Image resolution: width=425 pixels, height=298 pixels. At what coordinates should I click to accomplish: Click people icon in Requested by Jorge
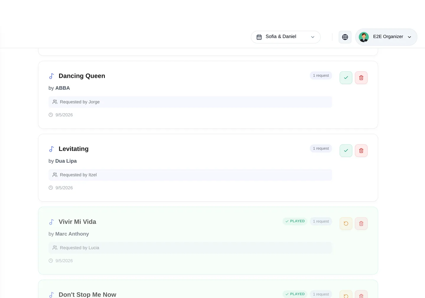(55, 102)
